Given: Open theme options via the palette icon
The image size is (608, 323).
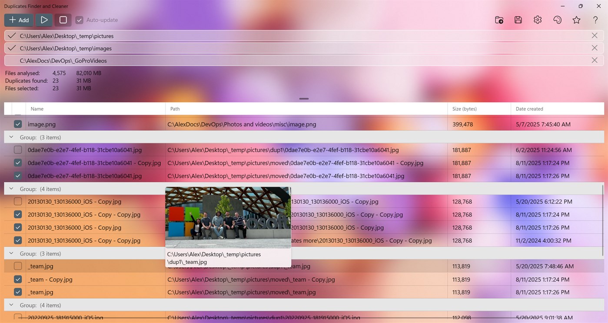Looking at the screenshot, I should (x=557, y=20).
